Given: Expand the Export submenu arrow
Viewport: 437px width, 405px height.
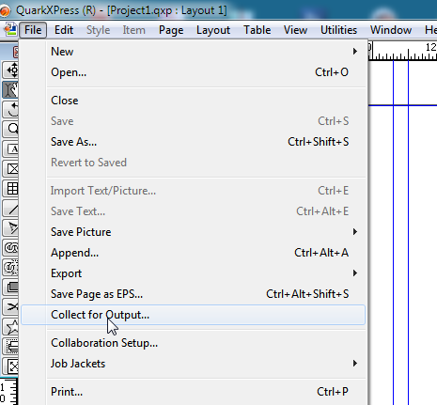Looking at the screenshot, I should tap(355, 273).
